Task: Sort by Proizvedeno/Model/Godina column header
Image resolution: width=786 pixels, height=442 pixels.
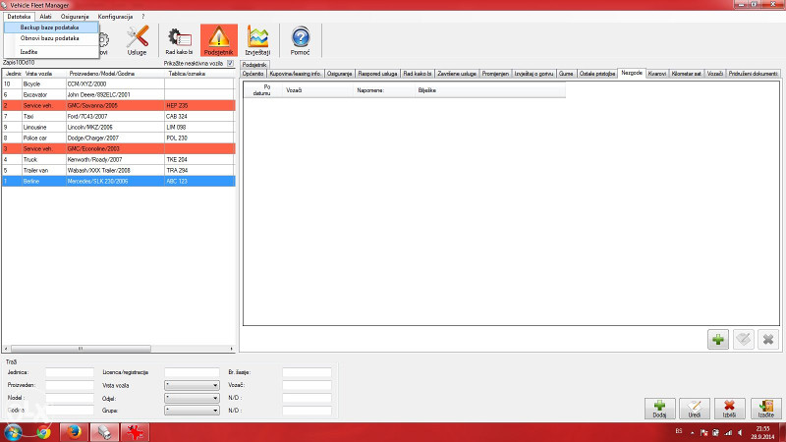Action: (x=115, y=74)
